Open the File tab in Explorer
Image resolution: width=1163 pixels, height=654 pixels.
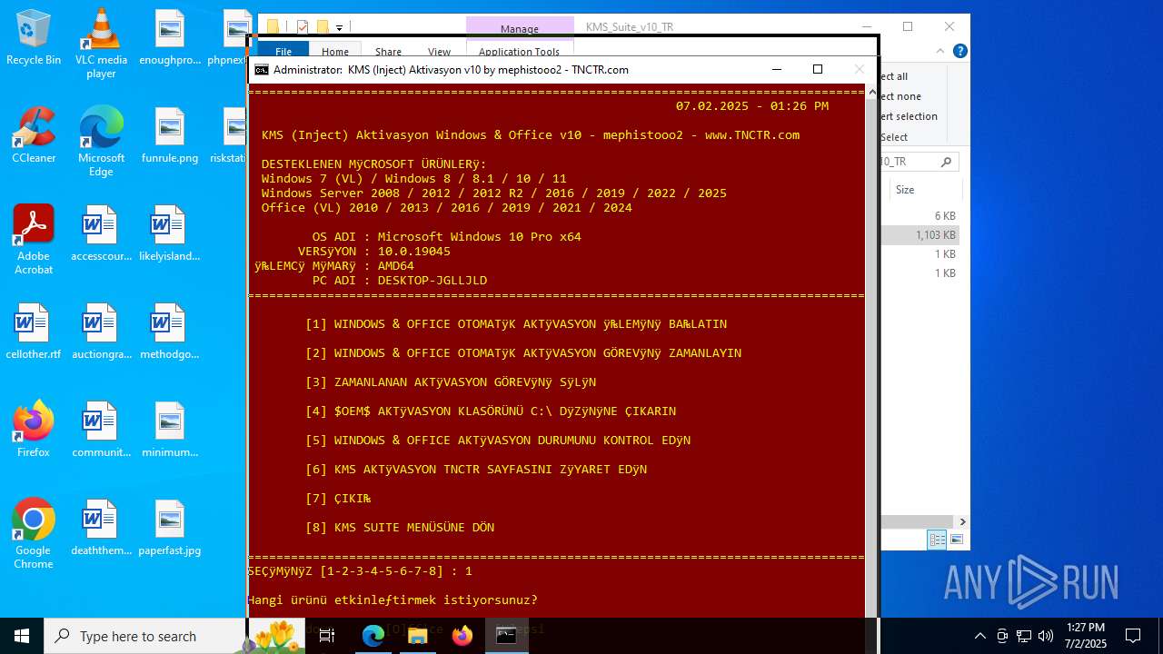click(283, 52)
